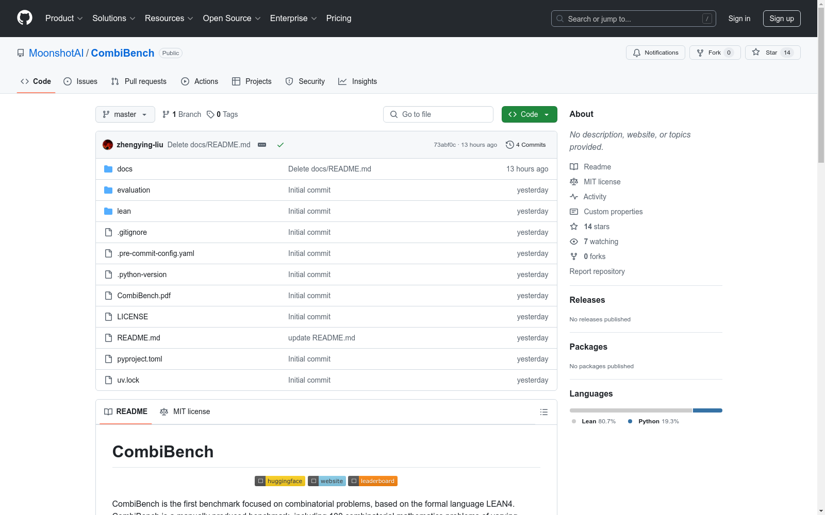Expand the Solutions menu
This screenshot has height=515, width=825.
pos(114,19)
